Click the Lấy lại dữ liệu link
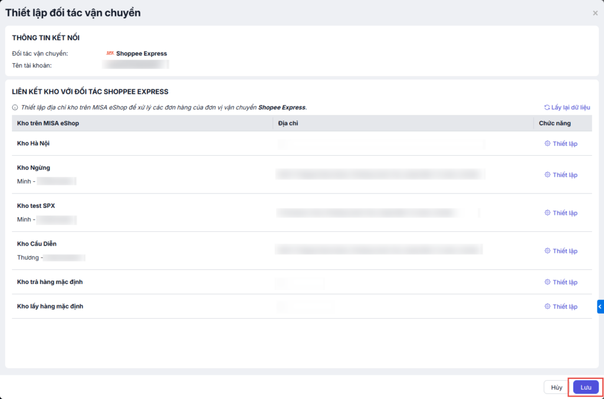Viewport: 604px width, 399px height. 570,107
